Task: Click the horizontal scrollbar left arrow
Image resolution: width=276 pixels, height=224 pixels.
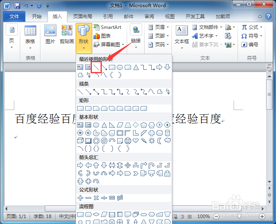Action: click(x=6, y=209)
